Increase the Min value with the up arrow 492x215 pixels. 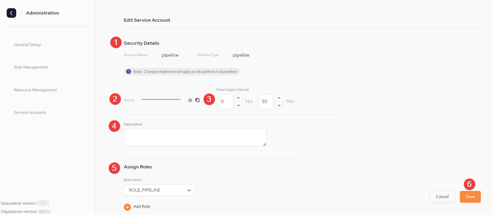279,98
